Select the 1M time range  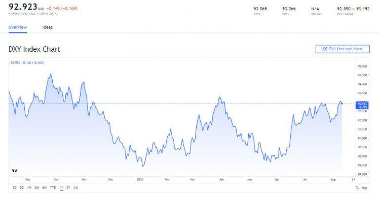(x=29, y=188)
